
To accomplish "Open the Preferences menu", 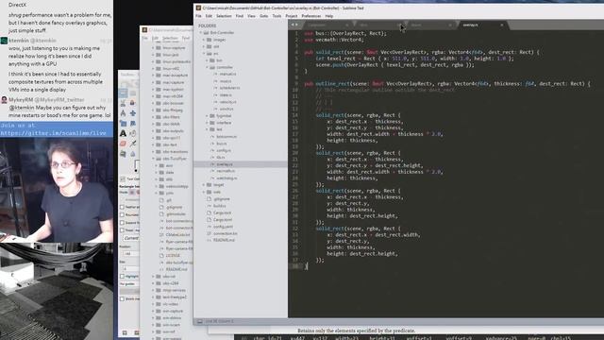I will pyautogui.click(x=311, y=16).
